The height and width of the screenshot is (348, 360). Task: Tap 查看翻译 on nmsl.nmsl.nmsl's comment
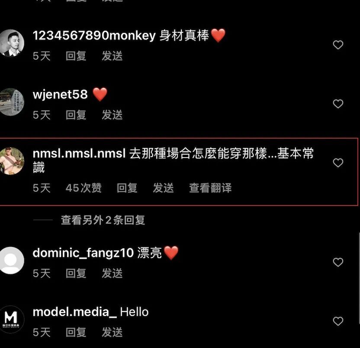point(210,188)
